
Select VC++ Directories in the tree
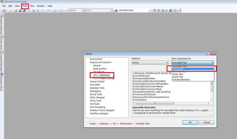[x=102, y=75]
